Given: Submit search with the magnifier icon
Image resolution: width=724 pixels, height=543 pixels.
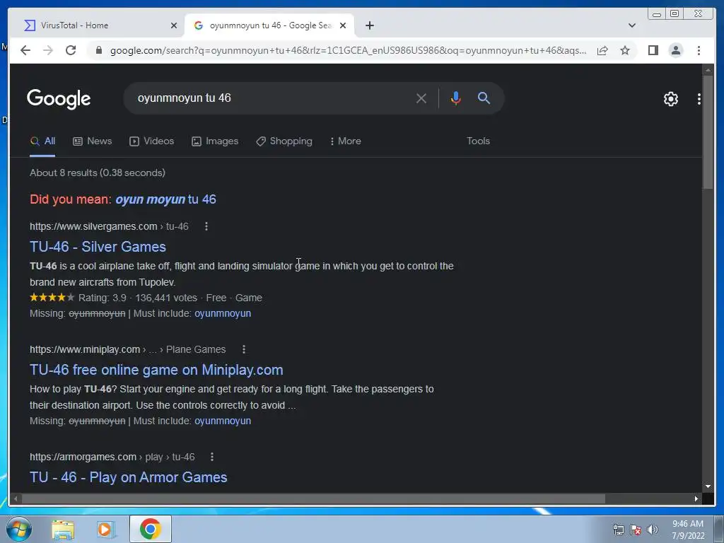Looking at the screenshot, I should point(484,98).
